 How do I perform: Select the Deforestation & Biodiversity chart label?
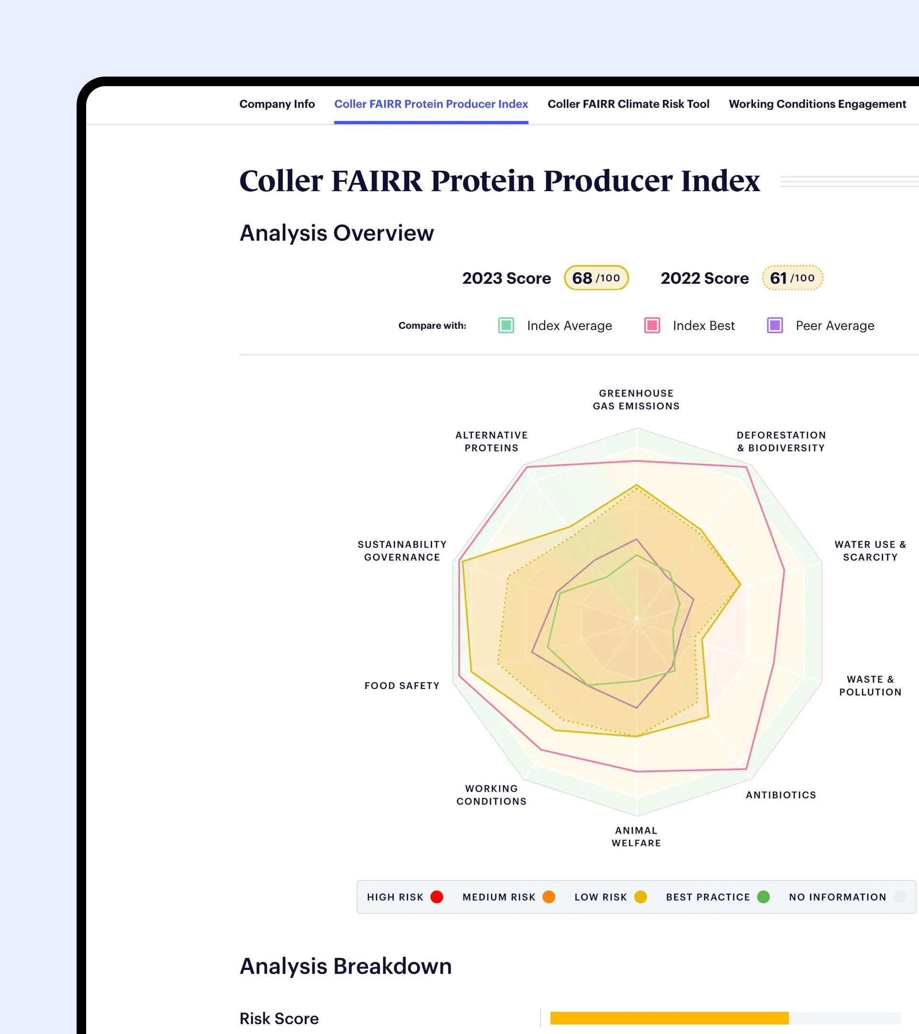coord(781,441)
